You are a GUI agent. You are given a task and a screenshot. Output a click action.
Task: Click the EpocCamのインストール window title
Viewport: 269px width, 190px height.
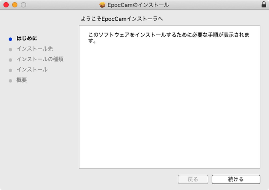[138, 5]
